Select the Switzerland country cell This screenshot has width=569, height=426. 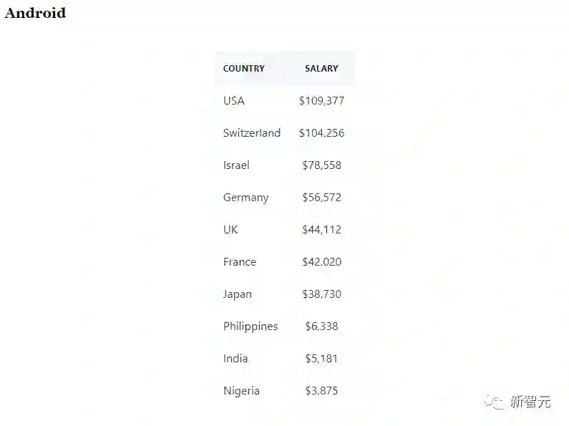click(251, 133)
